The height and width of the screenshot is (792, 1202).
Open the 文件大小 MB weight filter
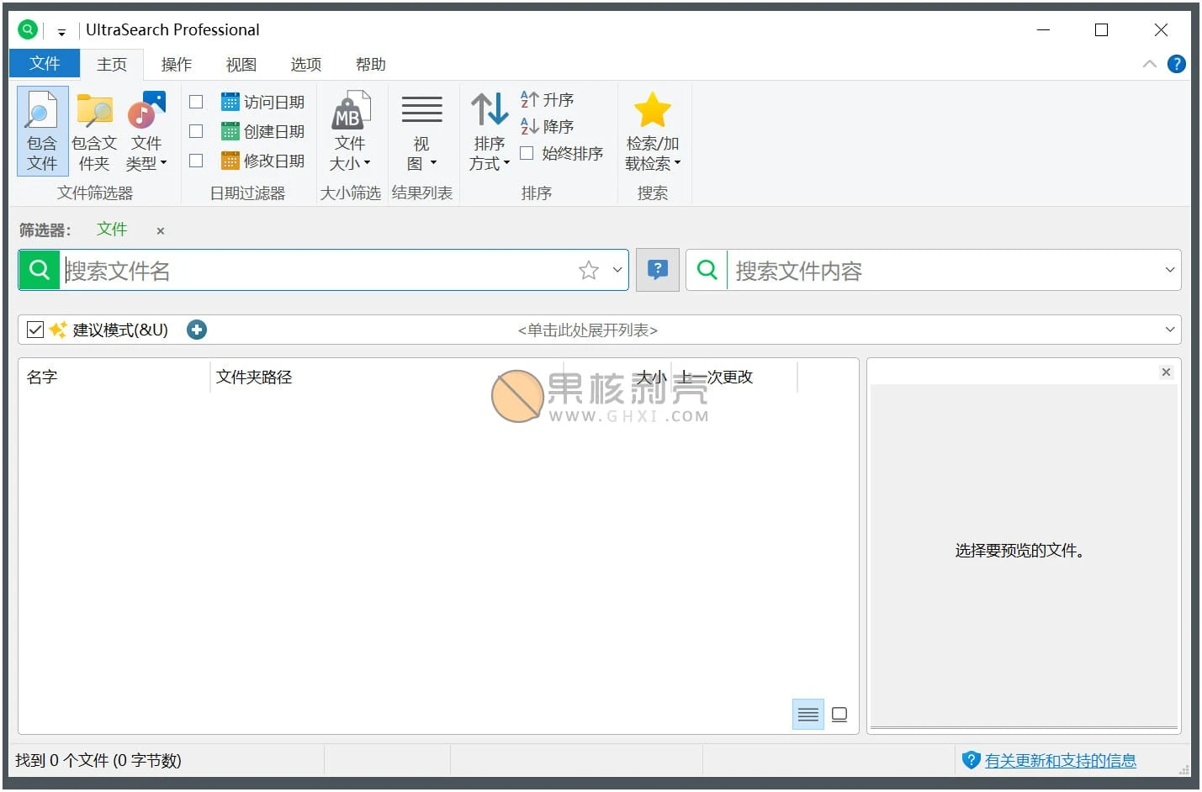[x=350, y=112]
